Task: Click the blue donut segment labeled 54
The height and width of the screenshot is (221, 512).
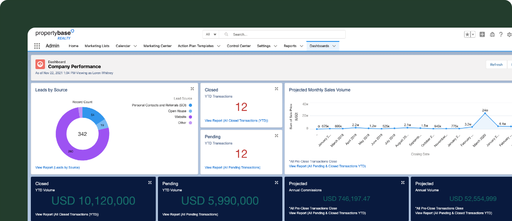Action: [93, 115]
